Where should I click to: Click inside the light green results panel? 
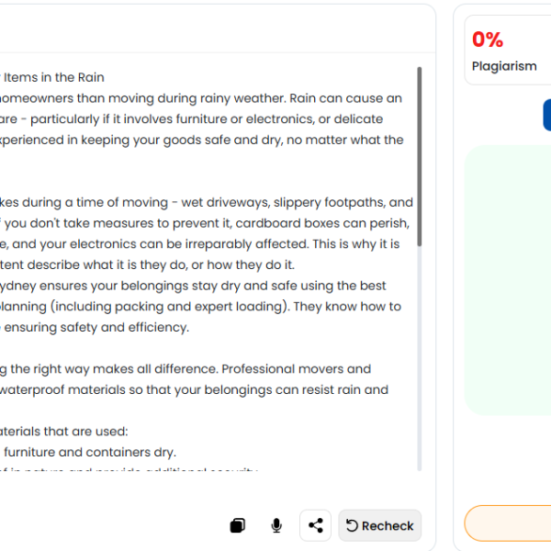508,280
